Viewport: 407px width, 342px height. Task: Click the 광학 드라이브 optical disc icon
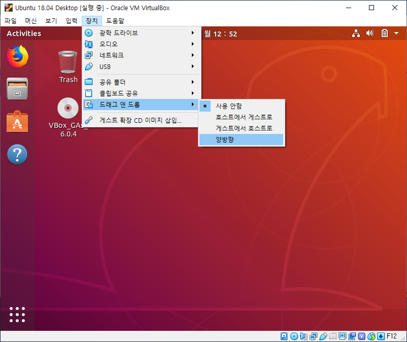click(x=89, y=33)
